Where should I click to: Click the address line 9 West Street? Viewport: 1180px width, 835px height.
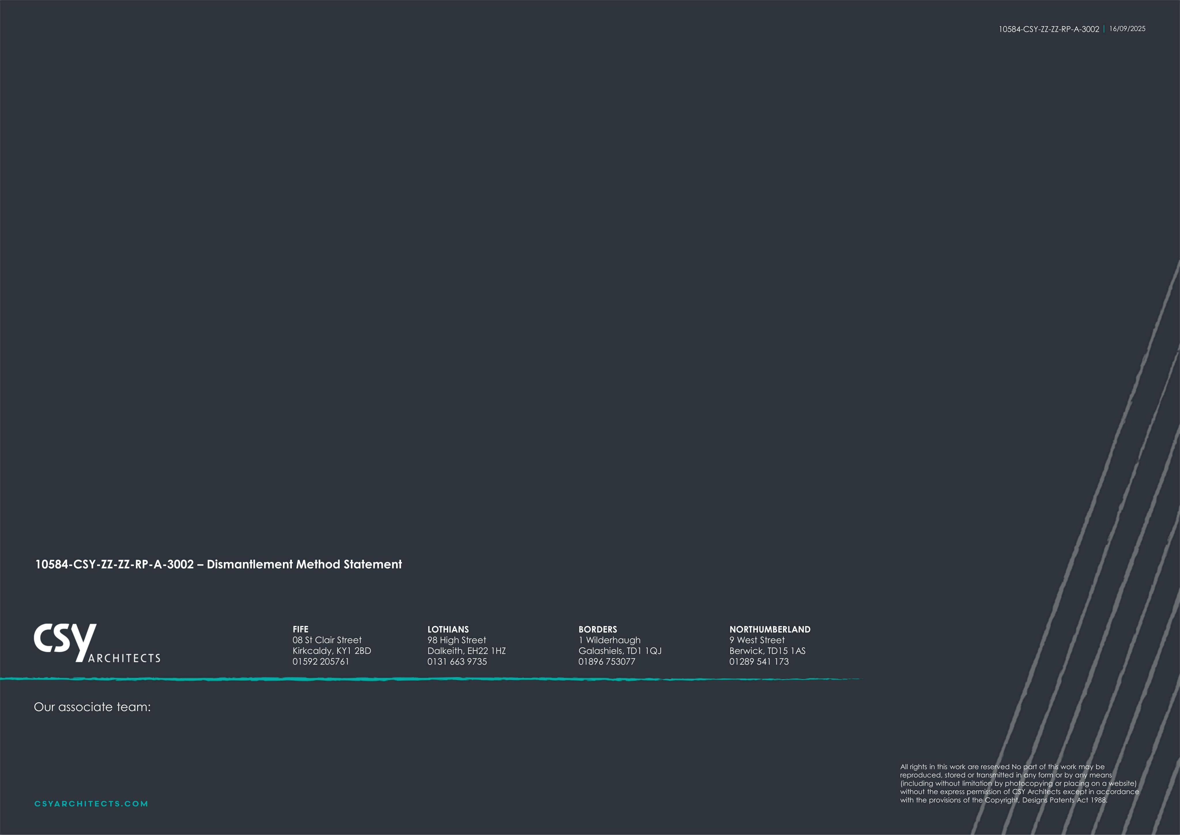coord(757,640)
